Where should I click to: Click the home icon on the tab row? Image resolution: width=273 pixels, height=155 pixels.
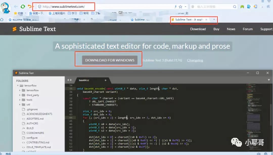(2, 20)
